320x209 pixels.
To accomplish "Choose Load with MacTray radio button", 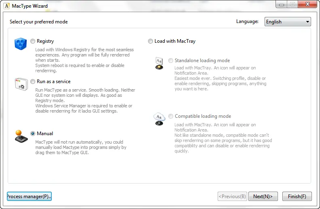I will pyautogui.click(x=150, y=41).
